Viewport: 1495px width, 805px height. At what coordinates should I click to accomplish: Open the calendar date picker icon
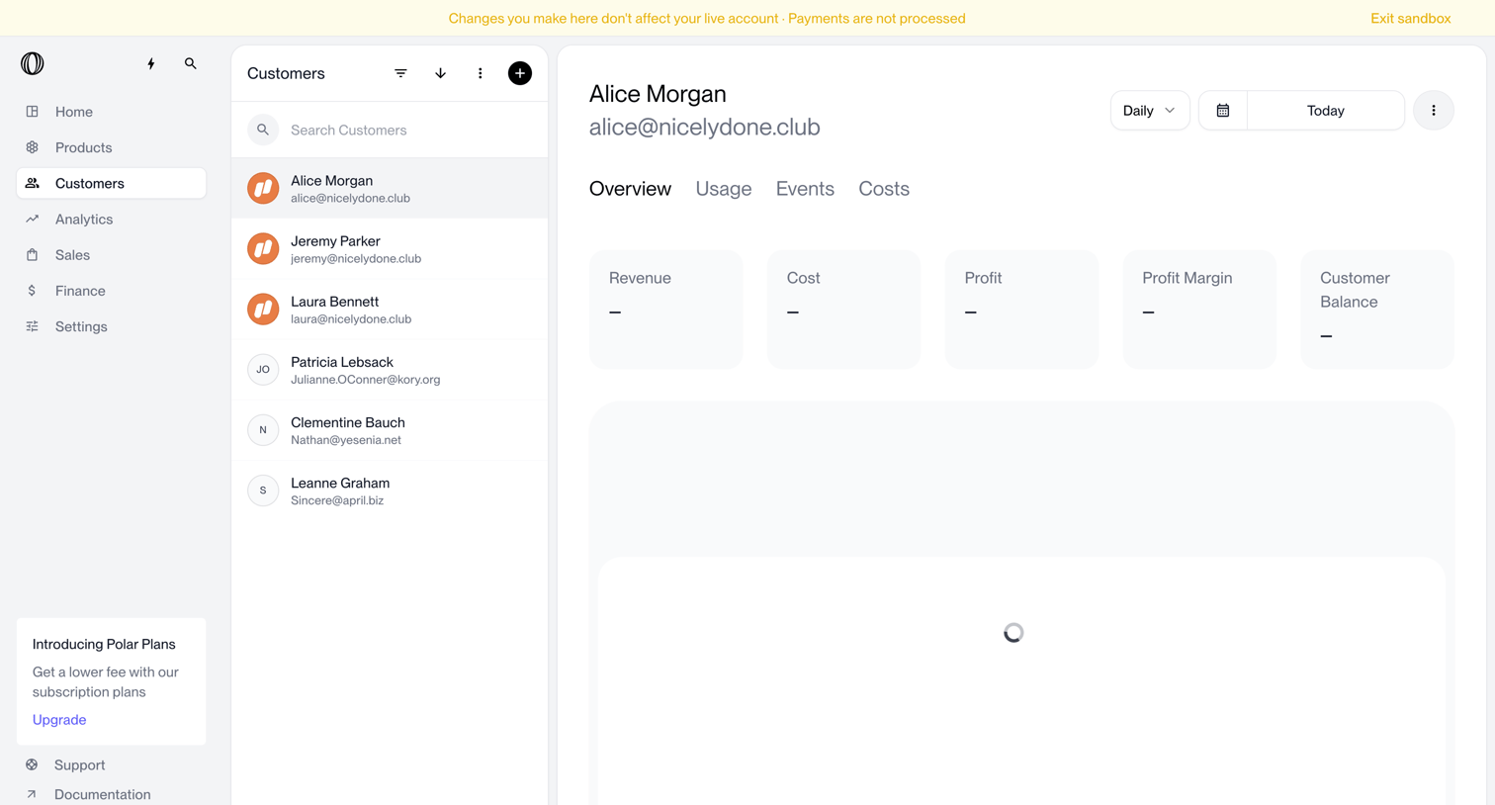coord(1223,111)
